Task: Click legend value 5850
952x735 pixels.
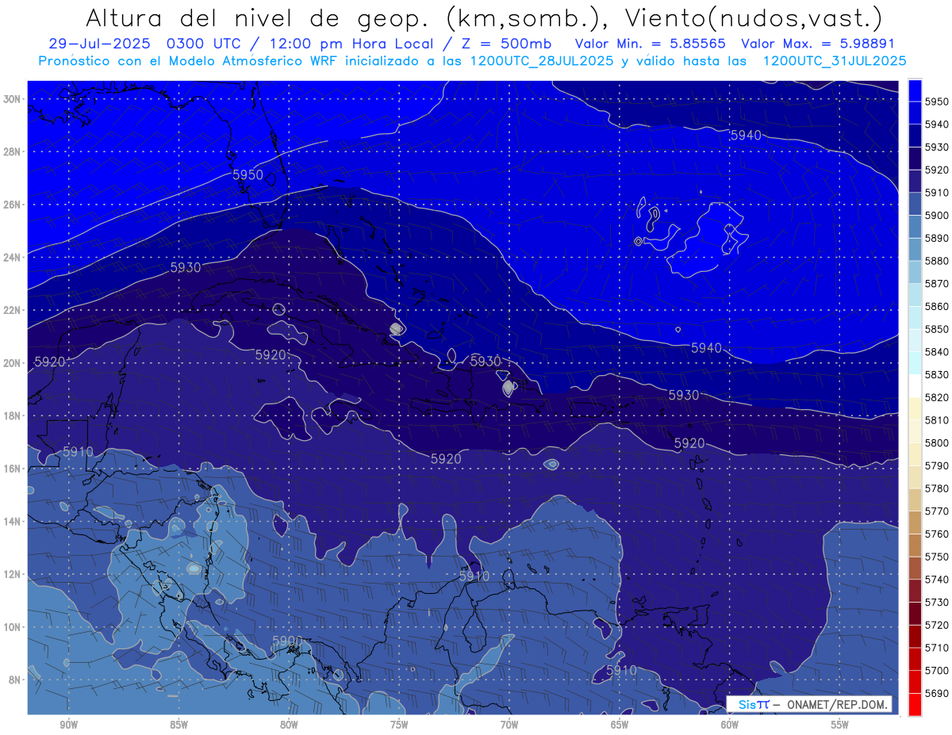Action: point(937,329)
